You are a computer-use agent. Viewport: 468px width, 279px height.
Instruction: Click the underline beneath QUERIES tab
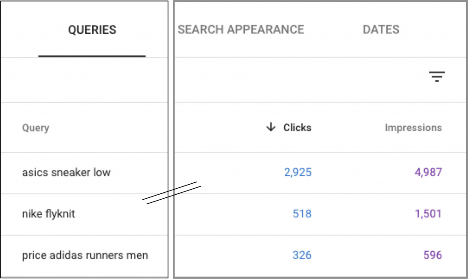(92, 56)
